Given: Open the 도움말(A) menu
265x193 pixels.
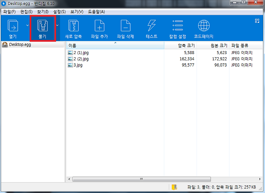Looking at the screenshot, I should [96, 12].
